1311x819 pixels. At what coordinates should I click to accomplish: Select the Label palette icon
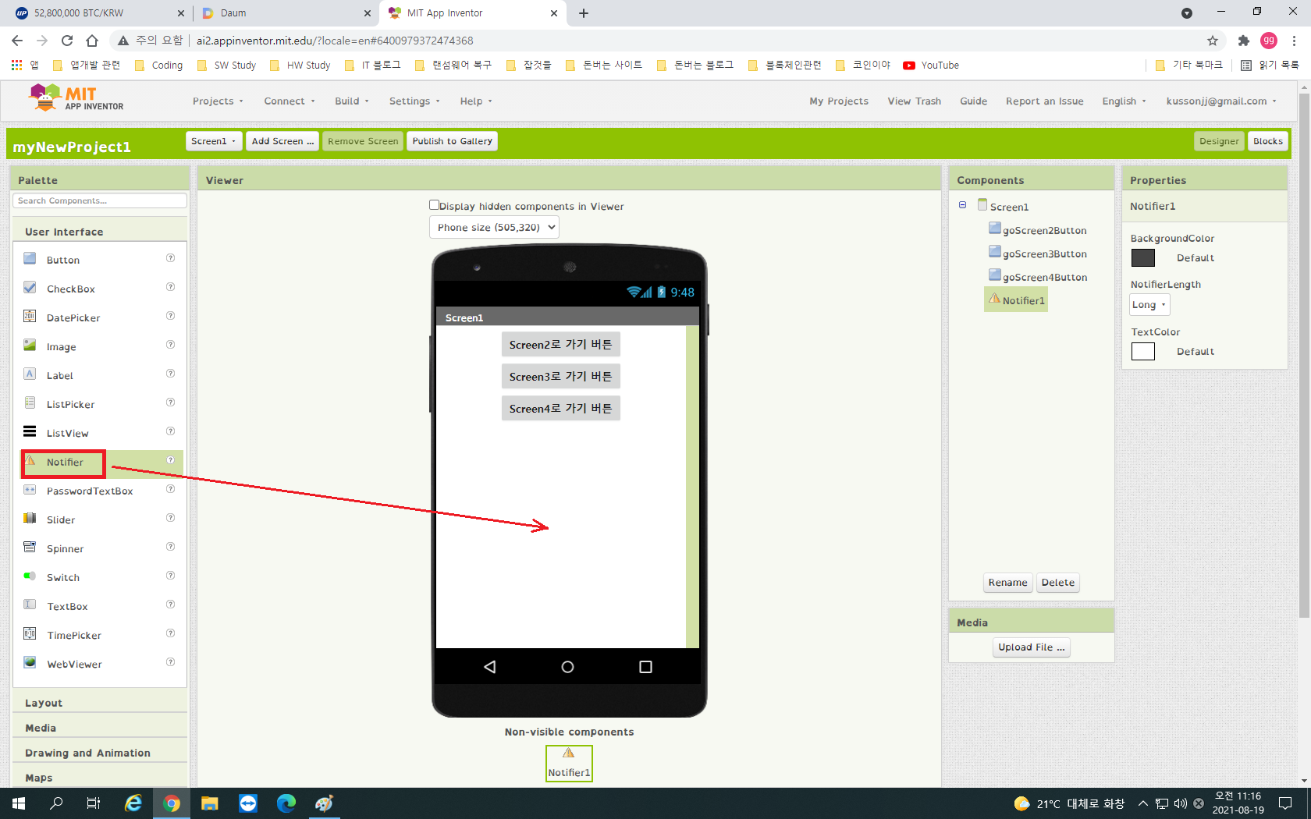click(x=30, y=374)
